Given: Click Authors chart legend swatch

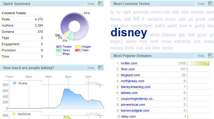Looking at the screenshot, I should click(14, 114).
